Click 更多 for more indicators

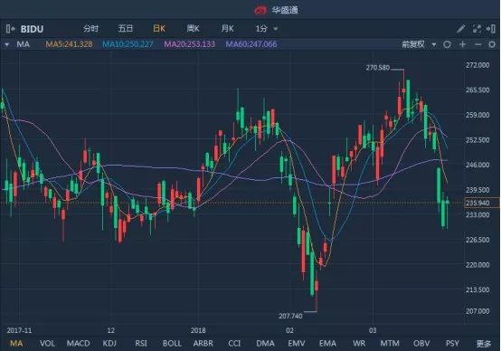click(x=484, y=344)
